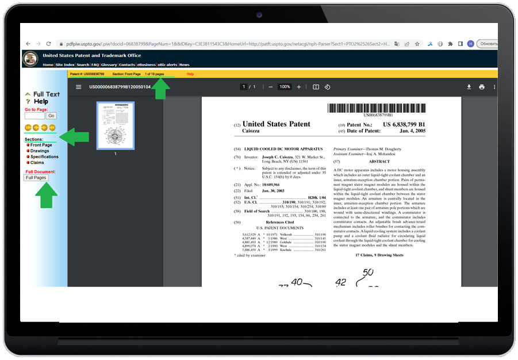The width and height of the screenshot is (518, 360).
Task: Rotate the patent page
Action: click(x=328, y=87)
